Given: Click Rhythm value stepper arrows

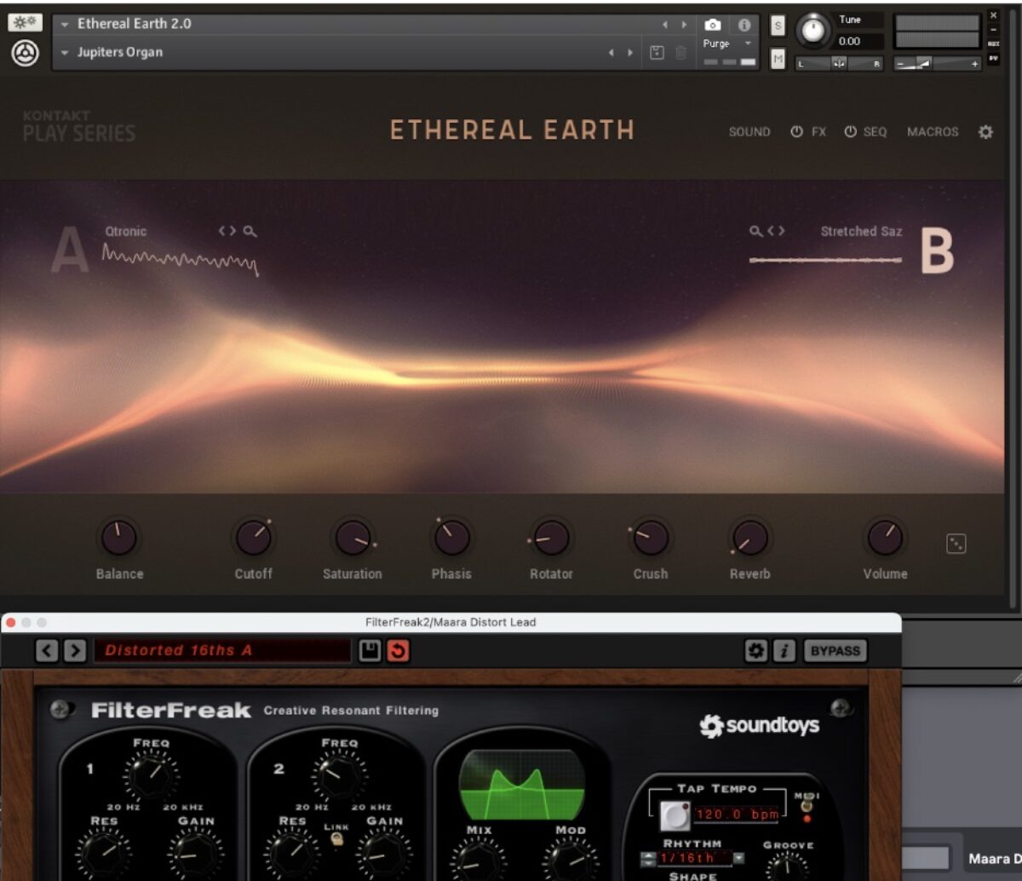Looking at the screenshot, I should tap(647, 859).
